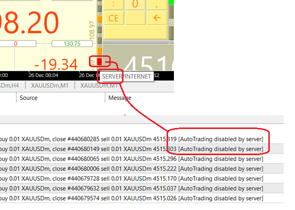Click the blank key between CE and backspace
This screenshot has width=295, height=210.
pos(135,18)
